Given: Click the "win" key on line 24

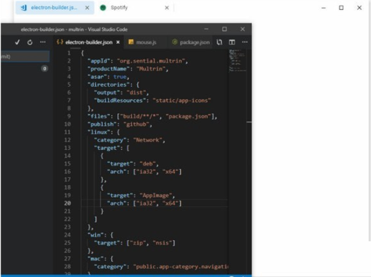Looking at the screenshot, I should click(x=96, y=235).
